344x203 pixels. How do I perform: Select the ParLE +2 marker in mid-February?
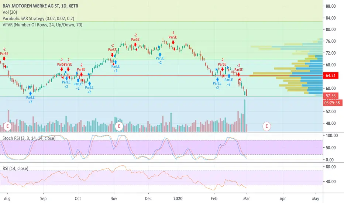[x=228, y=80]
